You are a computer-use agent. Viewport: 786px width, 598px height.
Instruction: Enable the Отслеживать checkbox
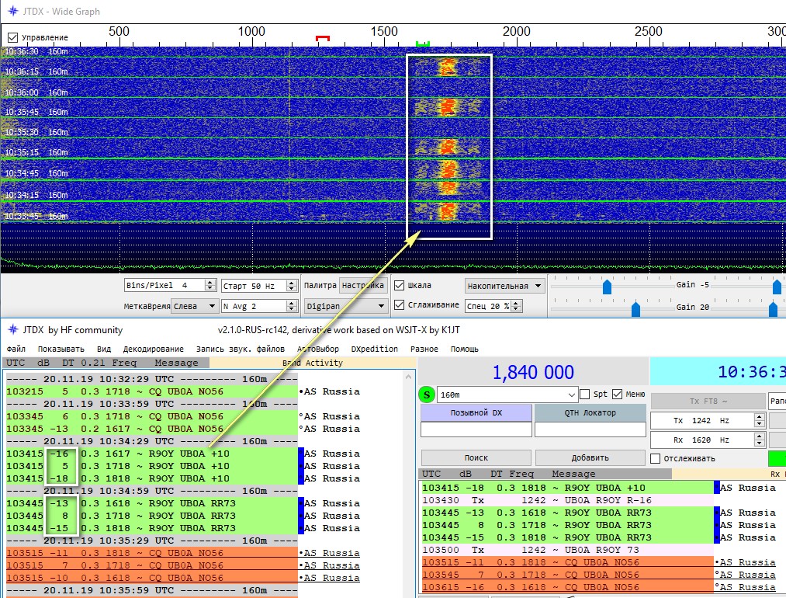coord(656,458)
